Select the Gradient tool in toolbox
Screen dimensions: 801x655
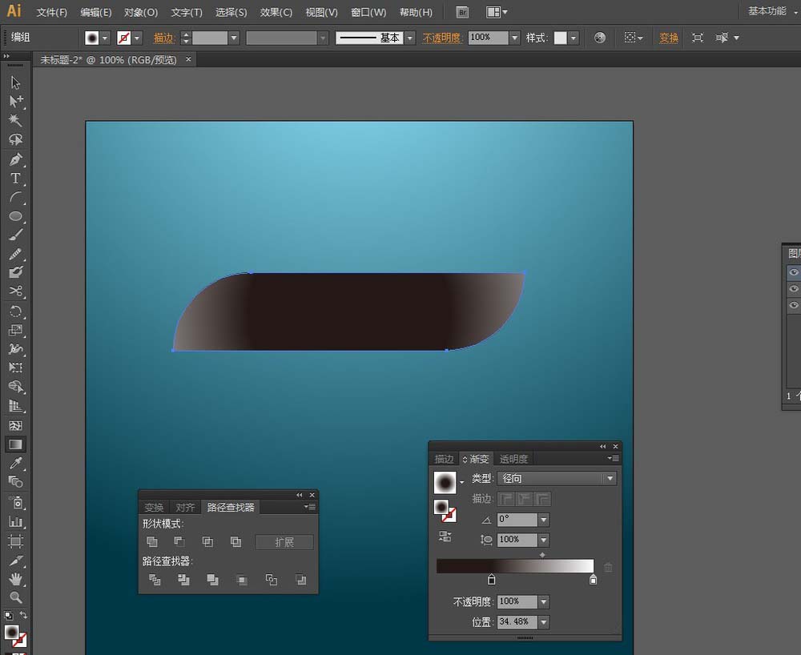pyautogui.click(x=15, y=444)
